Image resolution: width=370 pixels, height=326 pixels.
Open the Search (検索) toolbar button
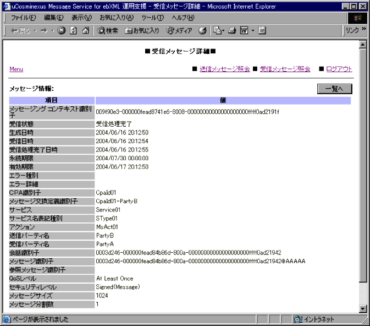(108, 30)
